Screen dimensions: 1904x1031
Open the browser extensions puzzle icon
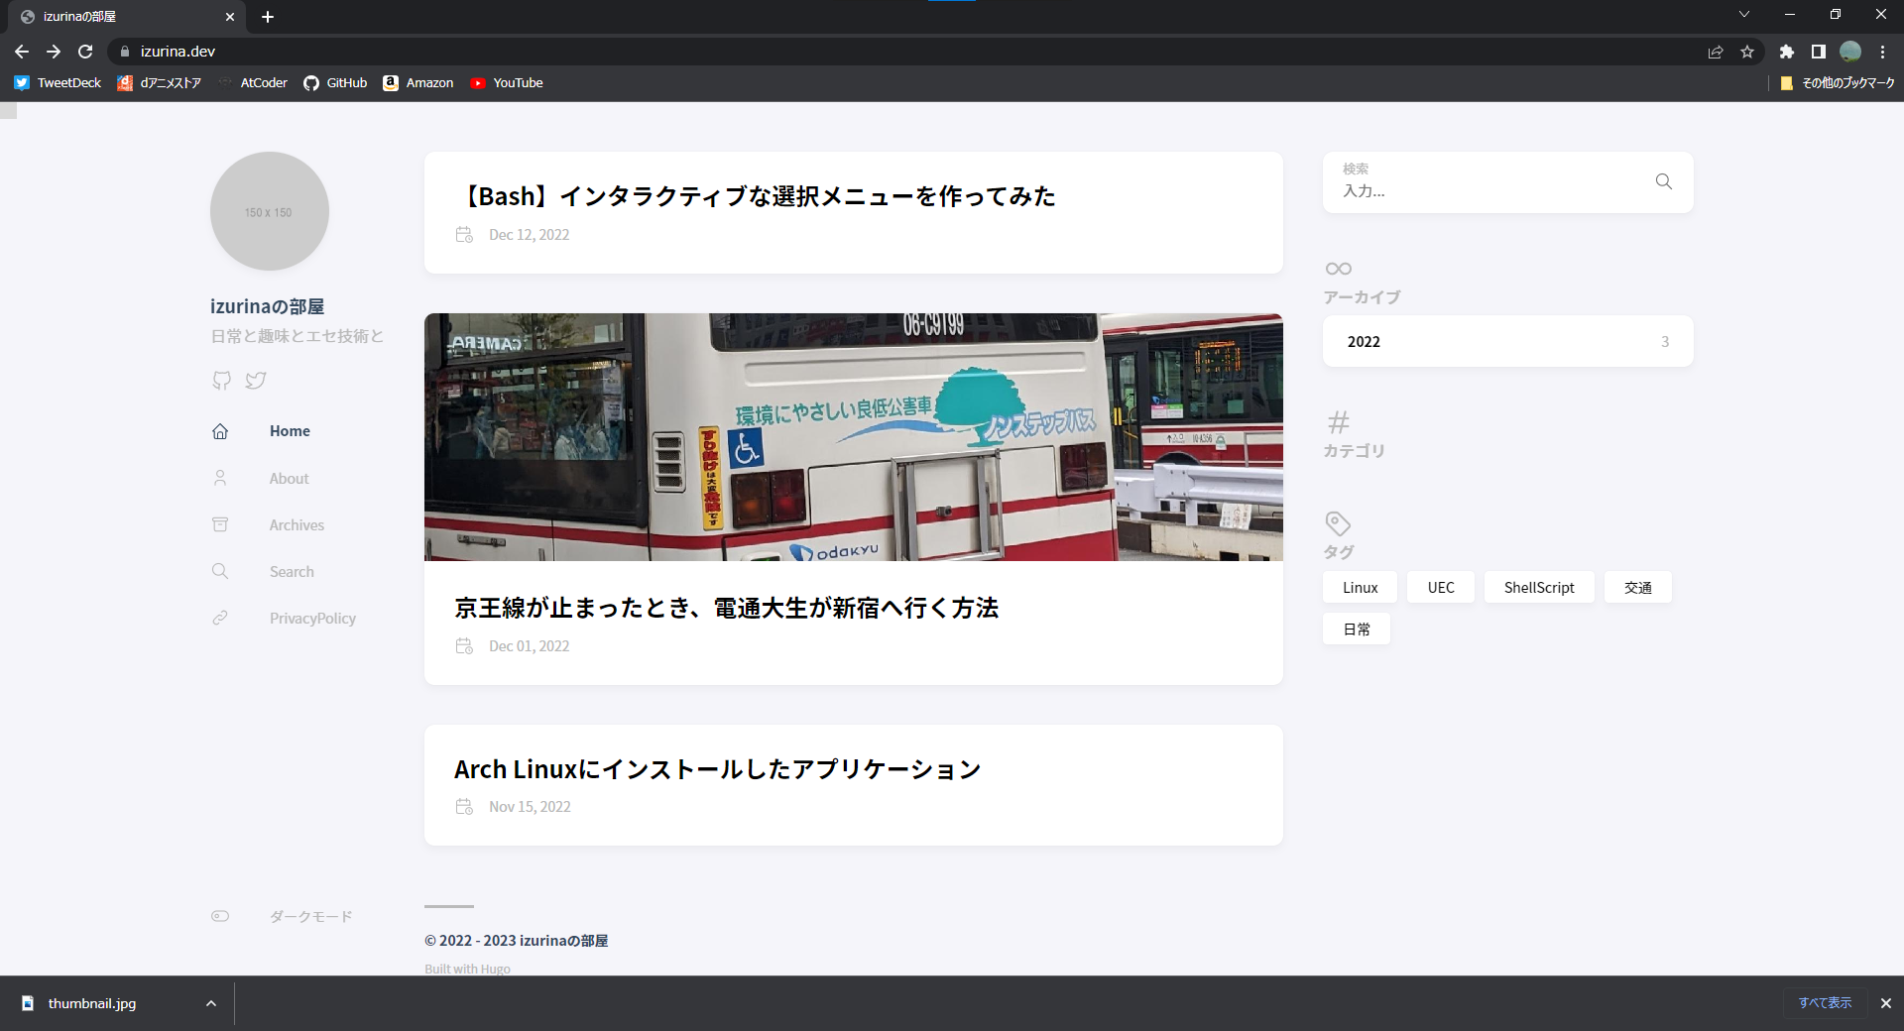point(1786,52)
